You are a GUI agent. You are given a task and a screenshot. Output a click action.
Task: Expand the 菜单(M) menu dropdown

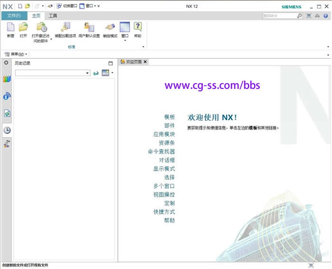point(27,54)
